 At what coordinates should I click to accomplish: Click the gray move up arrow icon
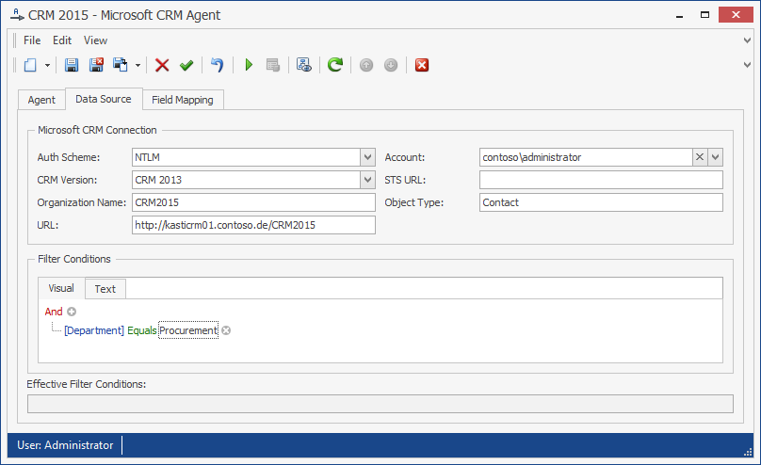(366, 65)
